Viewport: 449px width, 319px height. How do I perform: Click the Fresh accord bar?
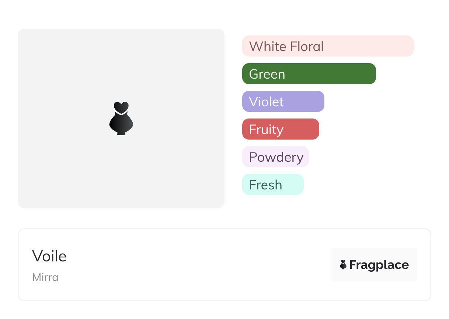273,185
